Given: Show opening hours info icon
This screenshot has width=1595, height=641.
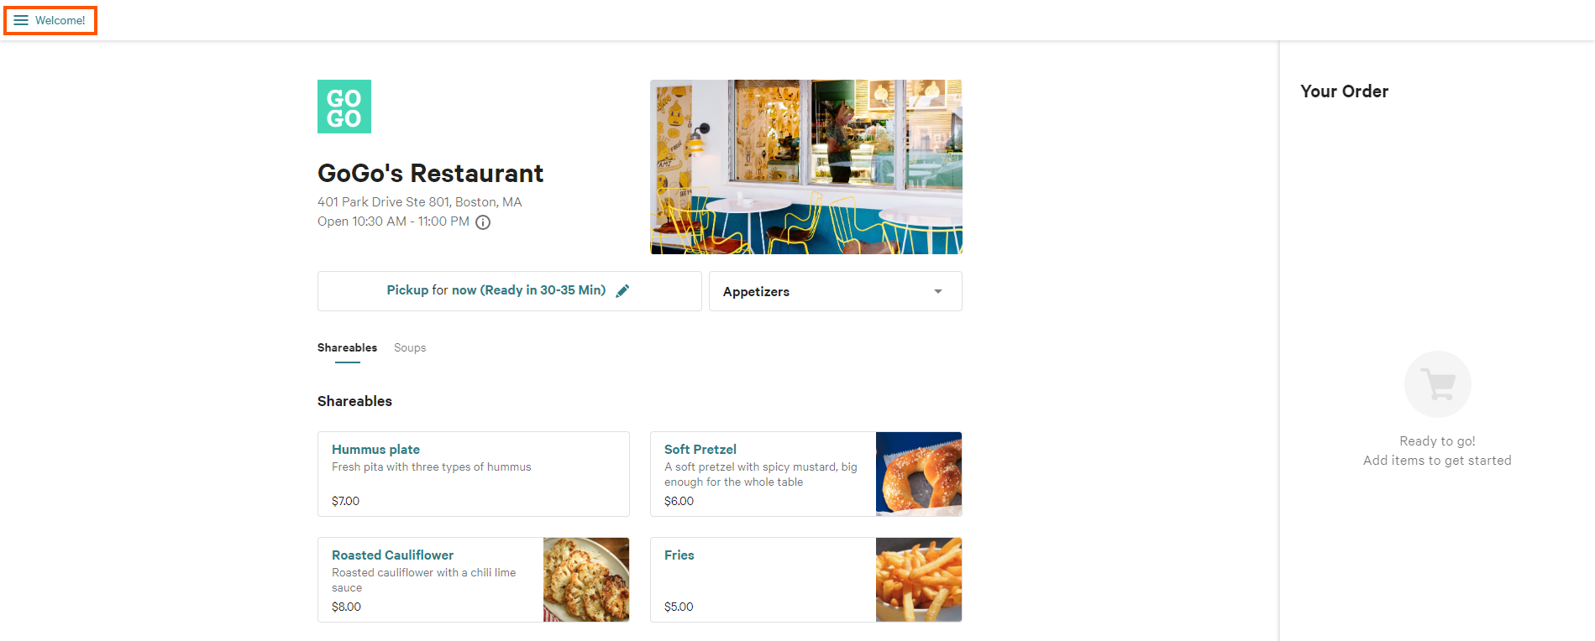Looking at the screenshot, I should (x=483, y=222).
